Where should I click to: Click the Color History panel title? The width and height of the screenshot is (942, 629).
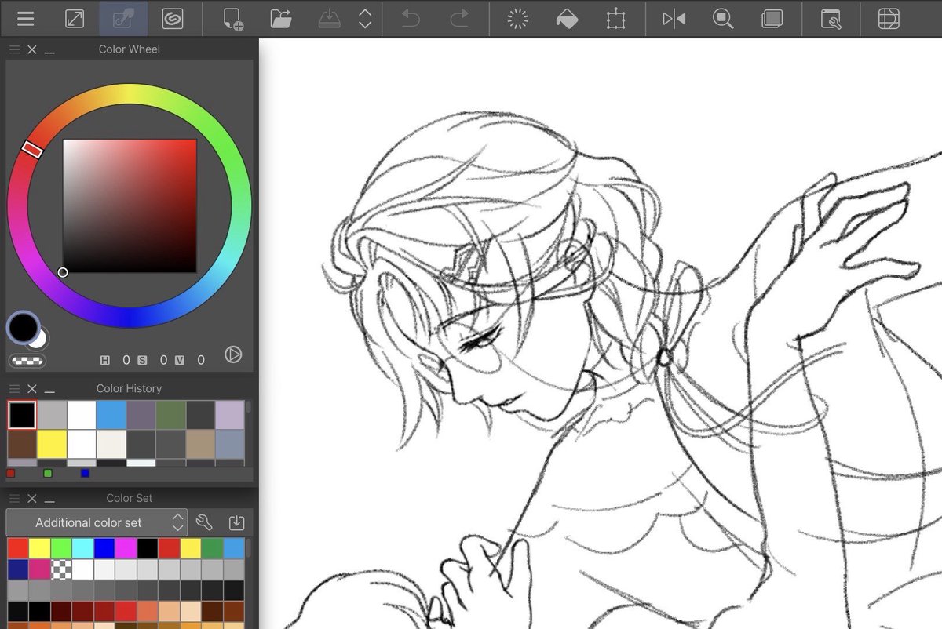pyautogui.click(x=129, y=389)
